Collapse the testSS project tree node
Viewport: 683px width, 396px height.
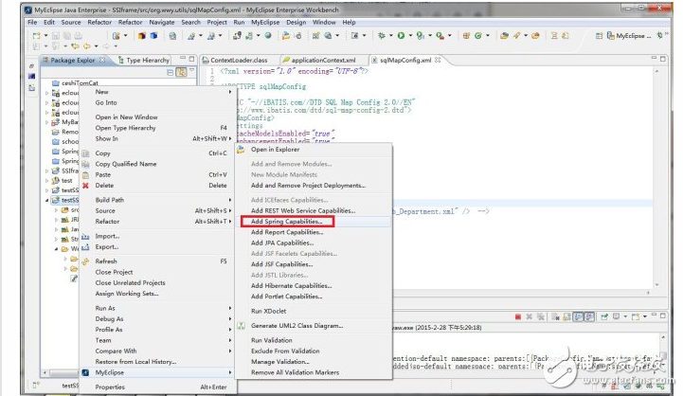click(47, 201)
